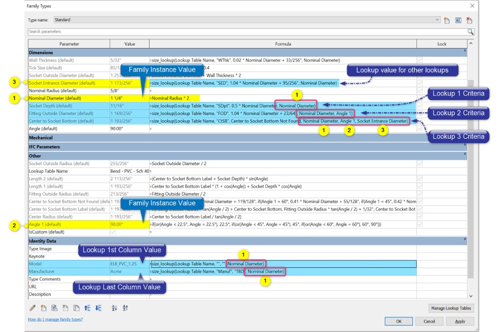Toggle lock for Length 2 row

point(420,179)
